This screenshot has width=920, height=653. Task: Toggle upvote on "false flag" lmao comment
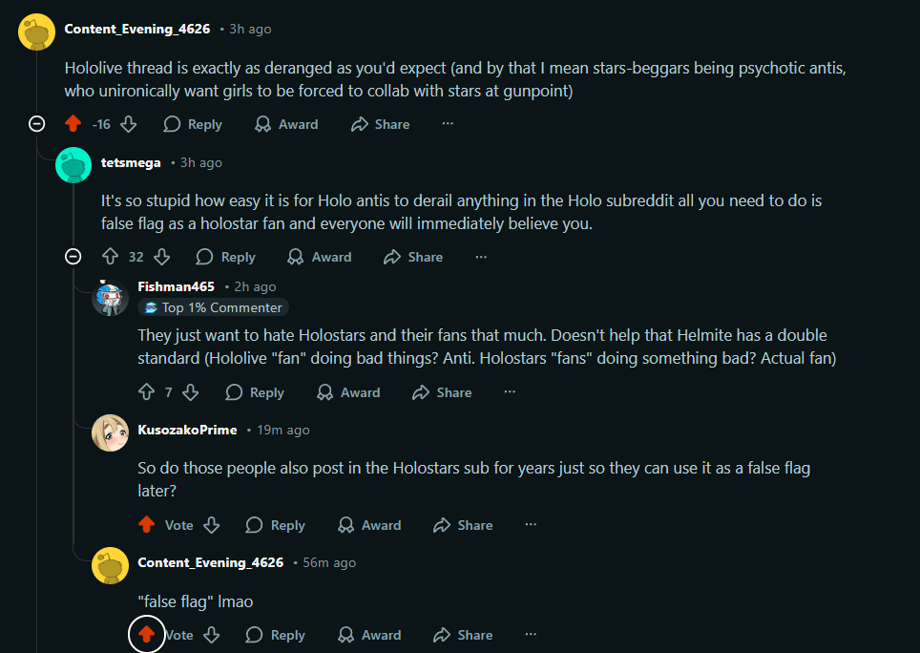click(147, 634)
